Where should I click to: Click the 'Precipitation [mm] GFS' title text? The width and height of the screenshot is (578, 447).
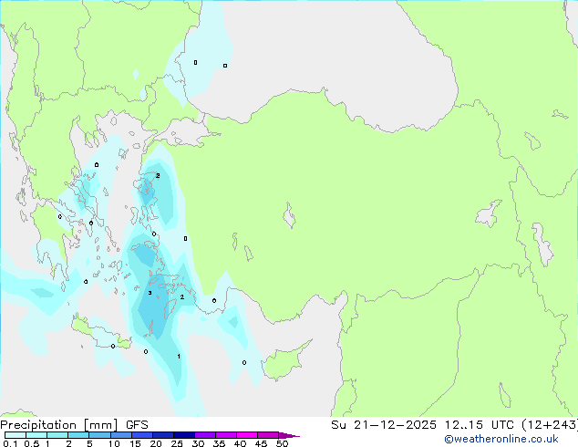pyautogui.click(x=74, y=425)
